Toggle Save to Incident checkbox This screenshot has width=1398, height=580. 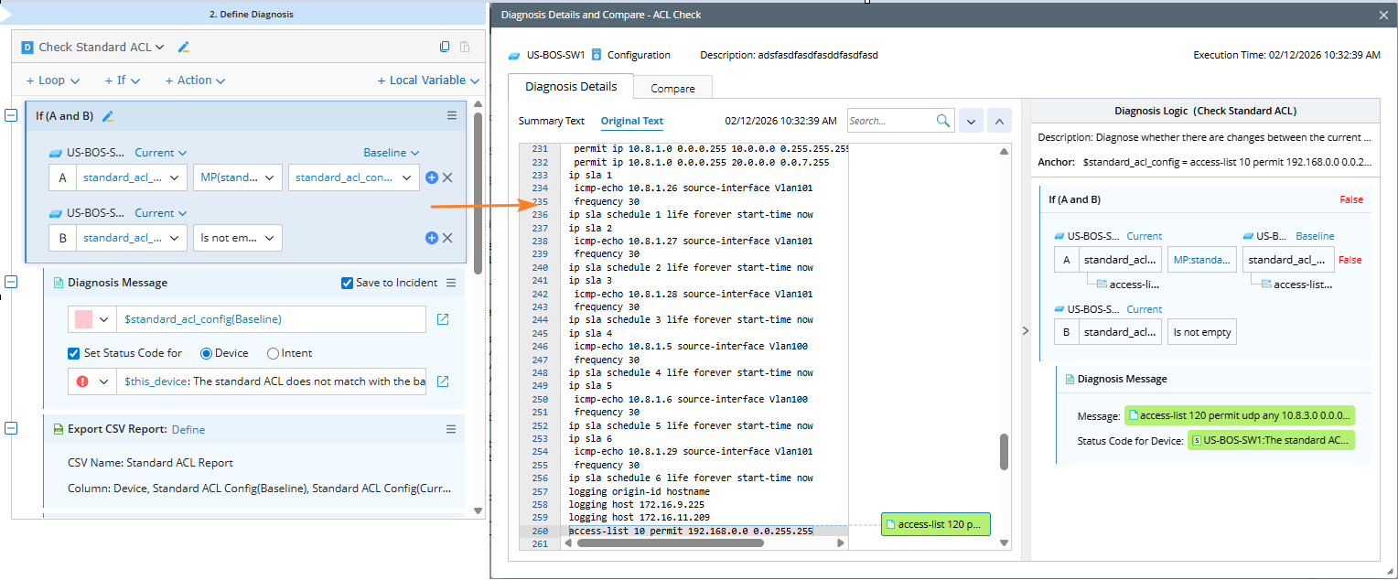pos(347,283)
